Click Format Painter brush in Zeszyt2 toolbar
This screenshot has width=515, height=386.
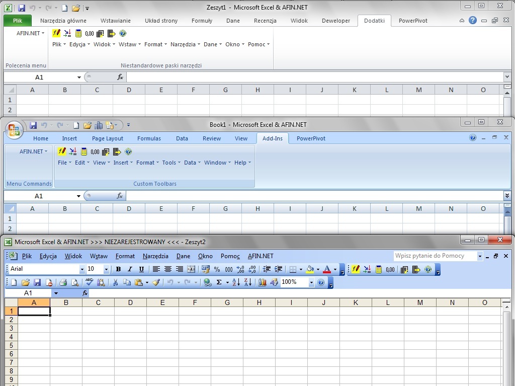tap(156, 282)
